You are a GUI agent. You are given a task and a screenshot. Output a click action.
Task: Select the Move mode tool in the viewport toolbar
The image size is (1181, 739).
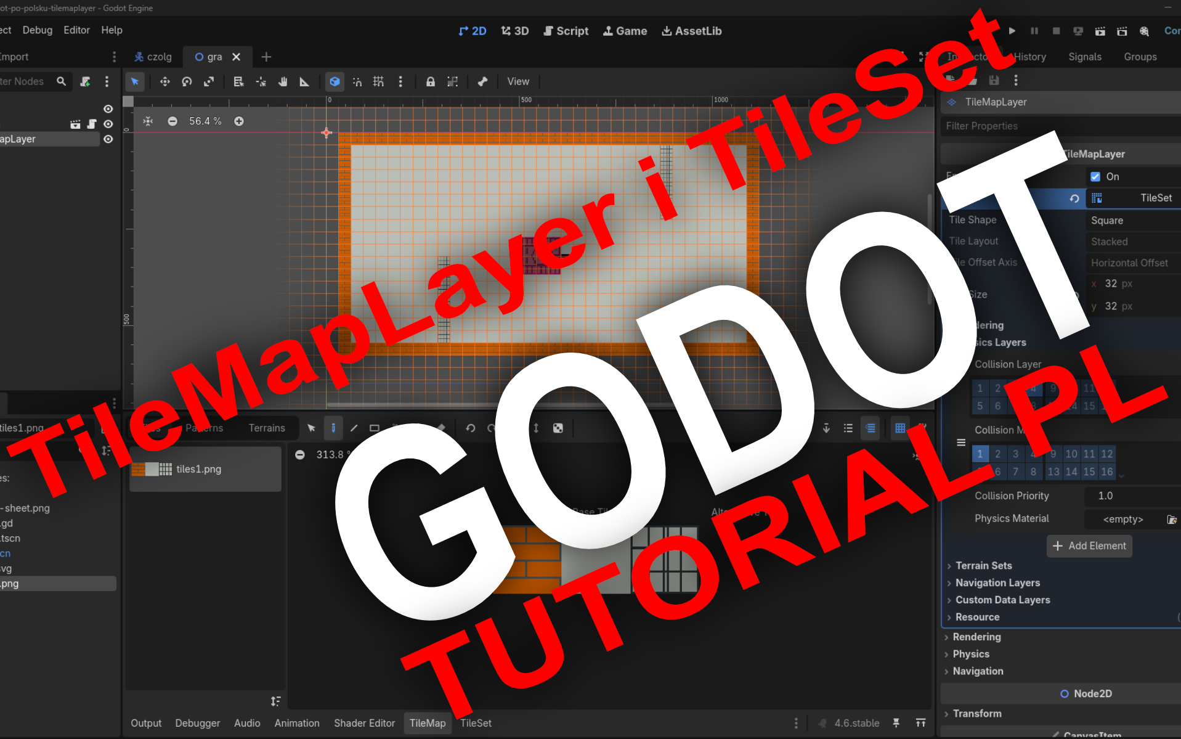pos(164,81)
